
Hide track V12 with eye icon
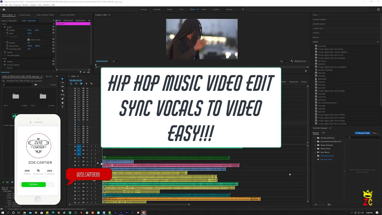pos(87,138)
